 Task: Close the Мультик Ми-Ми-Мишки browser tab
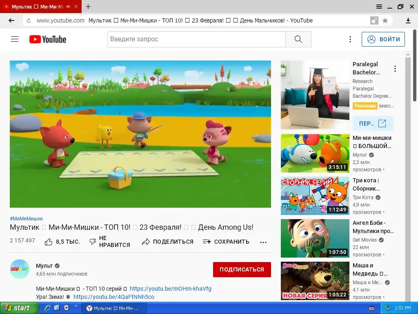(76, 7)
